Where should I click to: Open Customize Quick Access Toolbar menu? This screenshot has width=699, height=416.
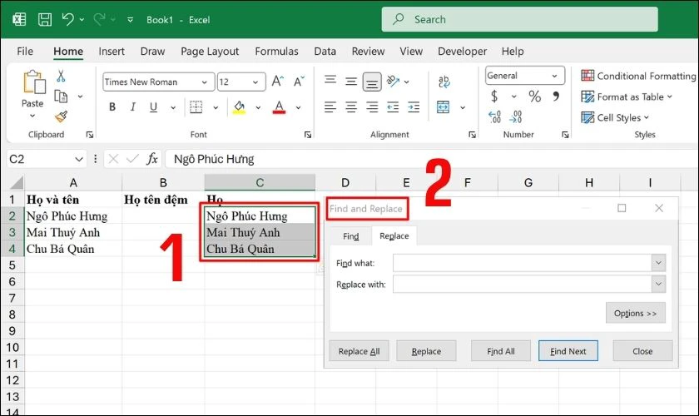pos(130,20)
